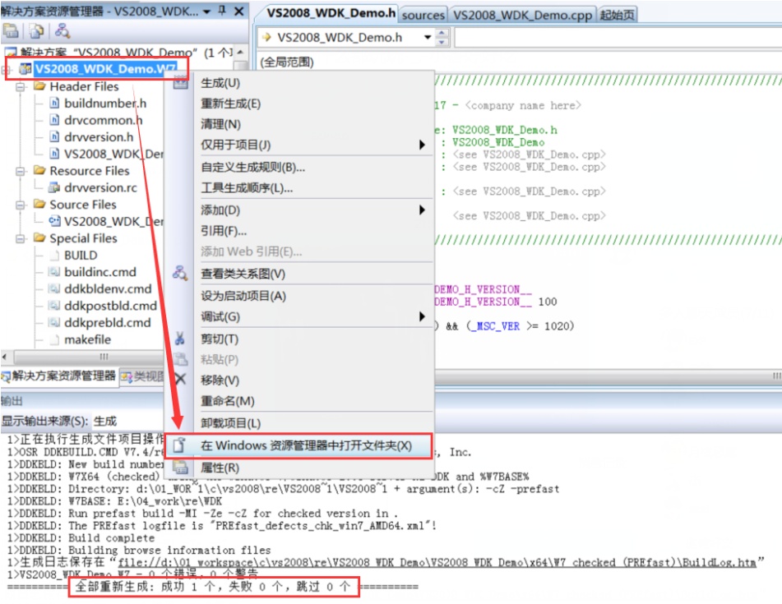Screen dimensions: 782x604
Task: Switch to the sources editor tab
Action: point(423,15)
